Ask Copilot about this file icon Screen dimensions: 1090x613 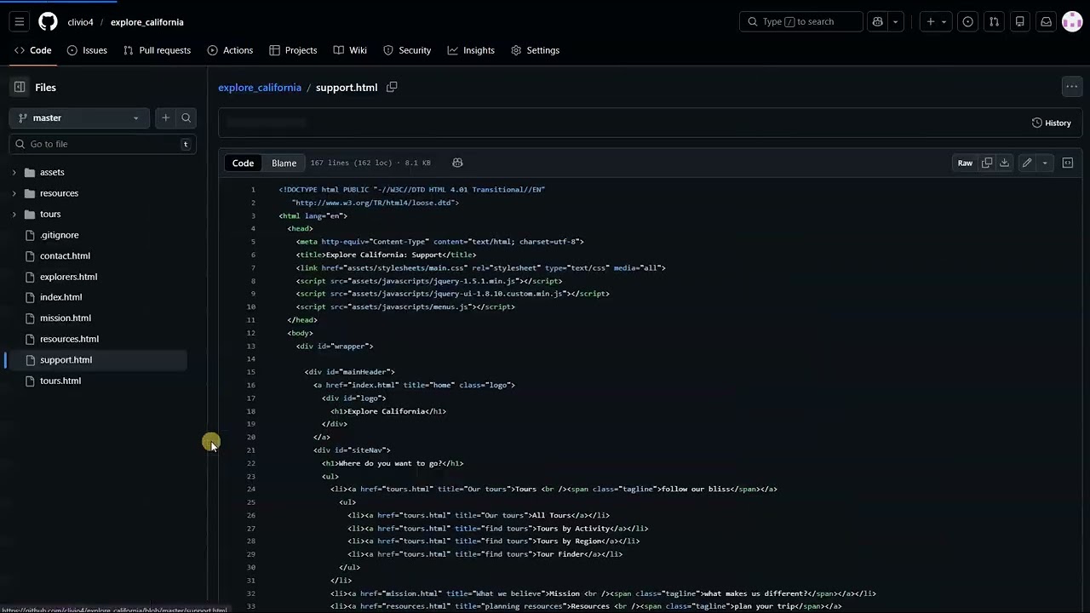pos(457,163)
